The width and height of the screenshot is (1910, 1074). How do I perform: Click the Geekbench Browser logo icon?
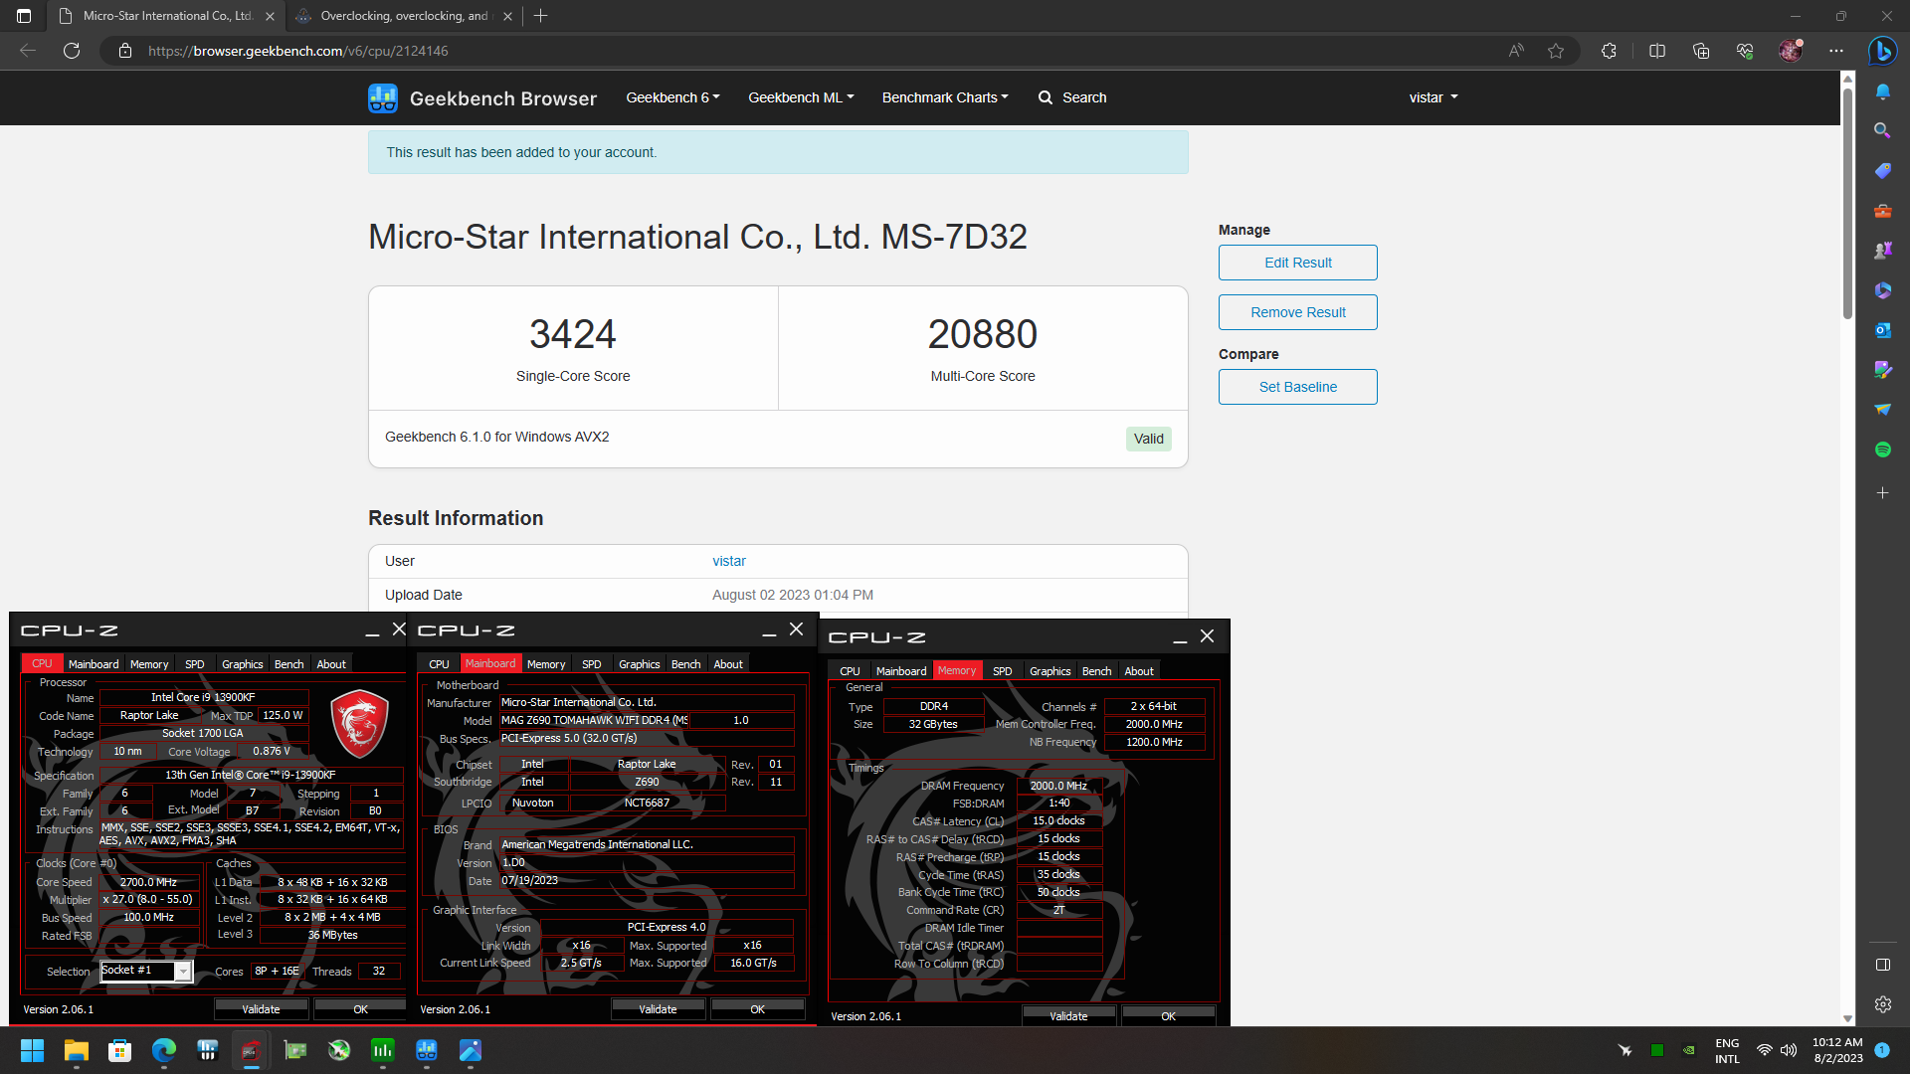pyautogui.click(x=383, y=97)
